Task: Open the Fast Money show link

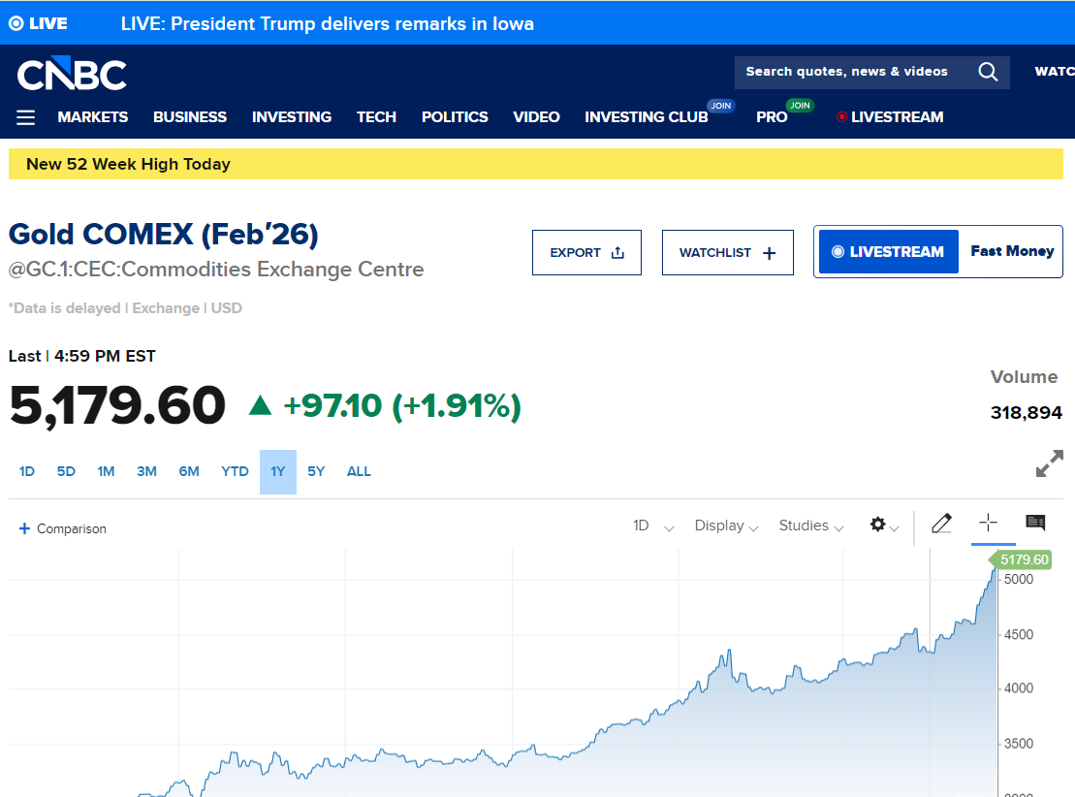Action: [x=1012, y=251]
